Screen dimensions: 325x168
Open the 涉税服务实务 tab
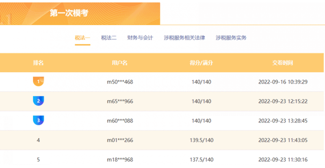[231, 38]
